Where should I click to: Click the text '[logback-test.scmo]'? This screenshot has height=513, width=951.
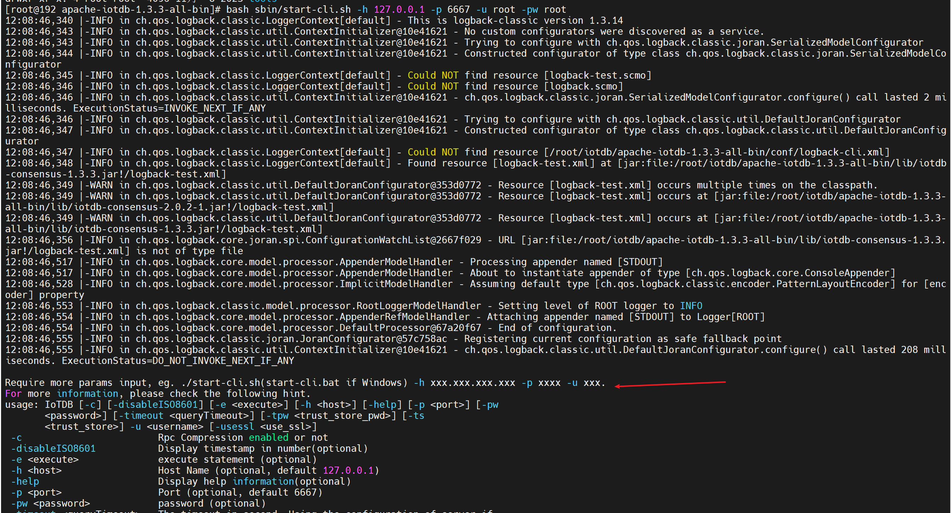click(x=598, y=76)
